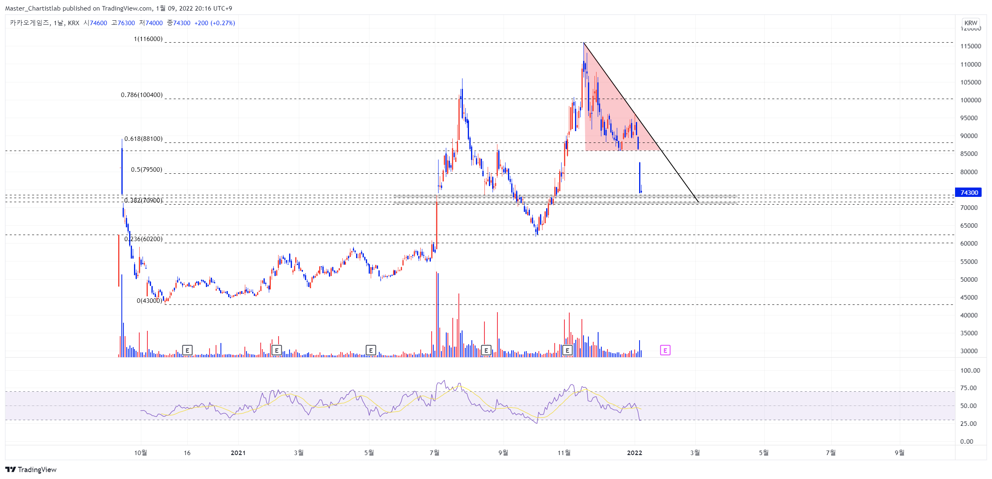Click the 0.618(88100) Fibonacci label
The image size is (992, 479).
[x=143, y=139]
